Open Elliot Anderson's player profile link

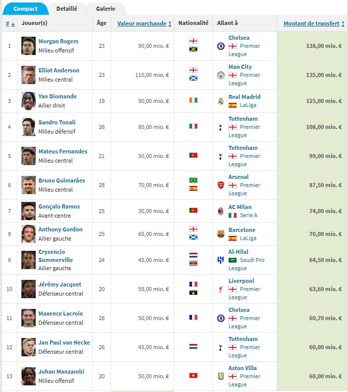coord(59,70)
